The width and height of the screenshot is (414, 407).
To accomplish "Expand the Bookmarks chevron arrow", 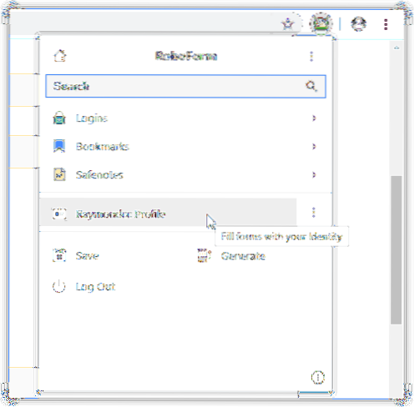I will [x=314, y=147].
